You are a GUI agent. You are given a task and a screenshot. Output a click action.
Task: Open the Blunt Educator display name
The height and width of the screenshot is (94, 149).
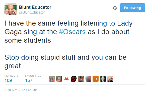tap(35, 7)
